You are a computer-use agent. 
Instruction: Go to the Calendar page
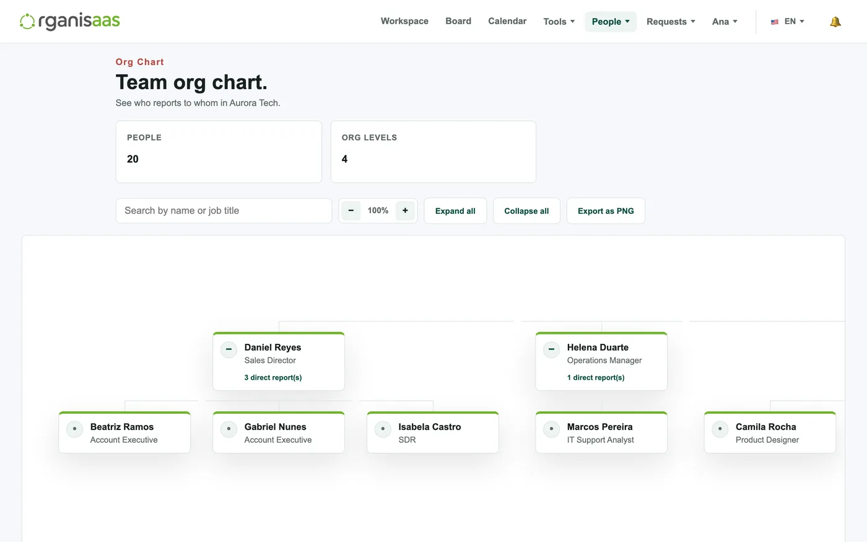pos(507,21)
